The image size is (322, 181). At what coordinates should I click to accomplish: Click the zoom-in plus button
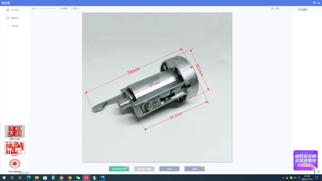click(x=55, y=8)
